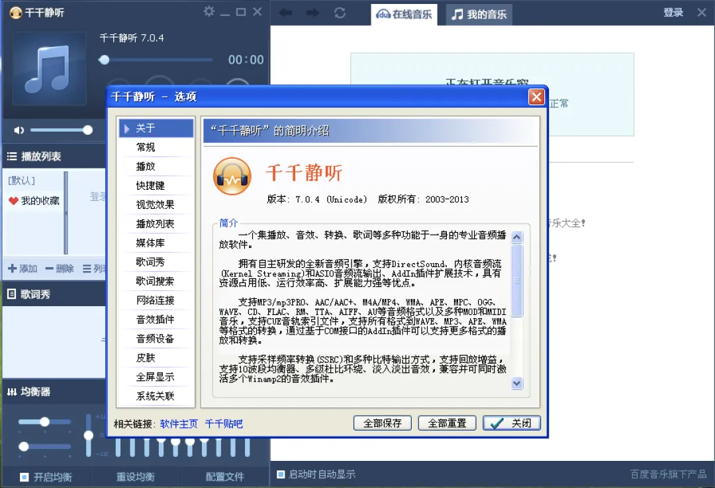Select 皮肤 options category
The height and width of the screenshot is (488, 715).
[x=156, y=358]
